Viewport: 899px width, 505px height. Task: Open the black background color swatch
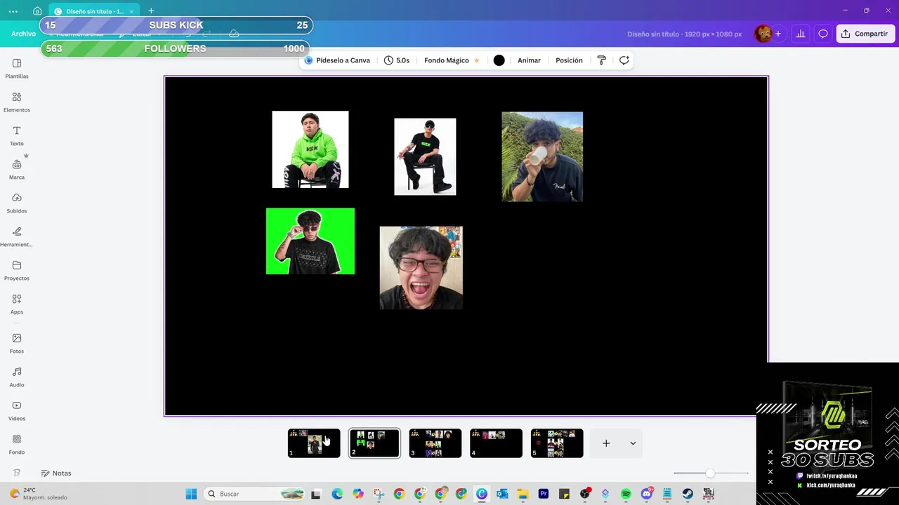(499, 60)
